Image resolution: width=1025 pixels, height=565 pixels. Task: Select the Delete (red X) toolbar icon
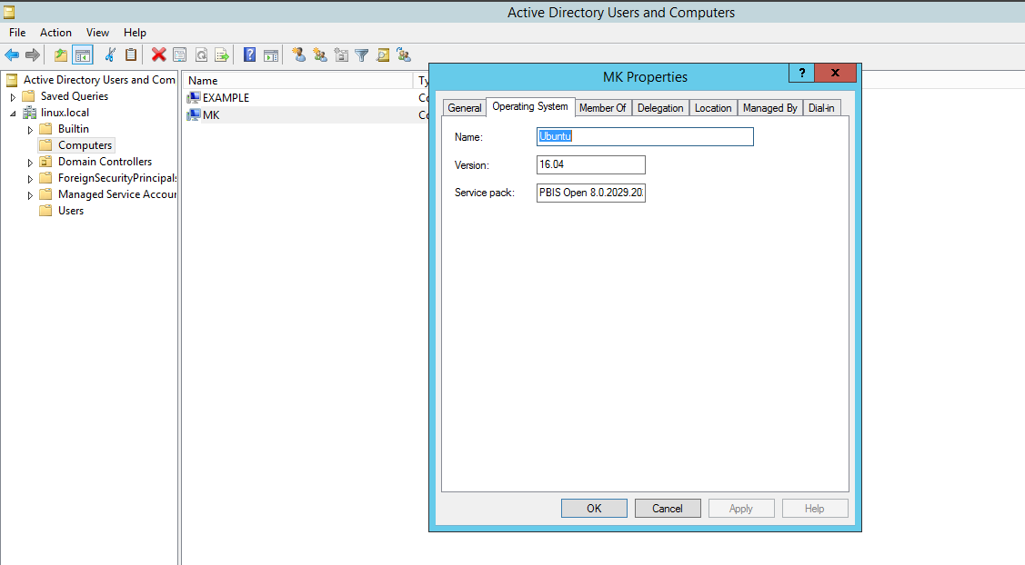click(x=157, y=55)
